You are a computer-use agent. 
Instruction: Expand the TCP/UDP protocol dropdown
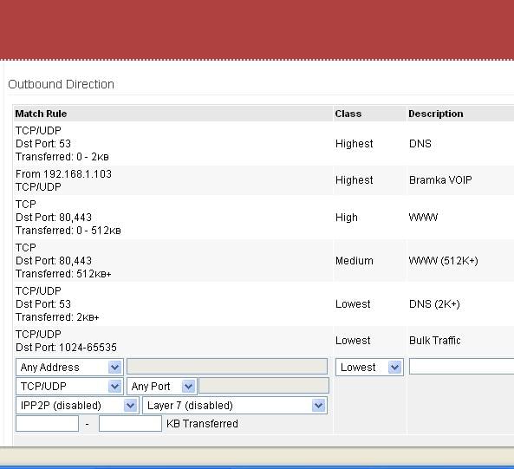point(69,386)
